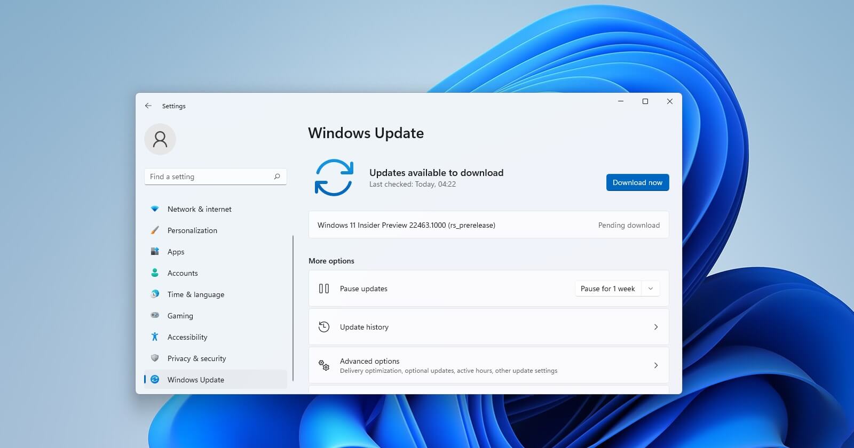This screenshot has width=854, height=448.
Task: Click the Pause updates label
Action: coord(363,289)
